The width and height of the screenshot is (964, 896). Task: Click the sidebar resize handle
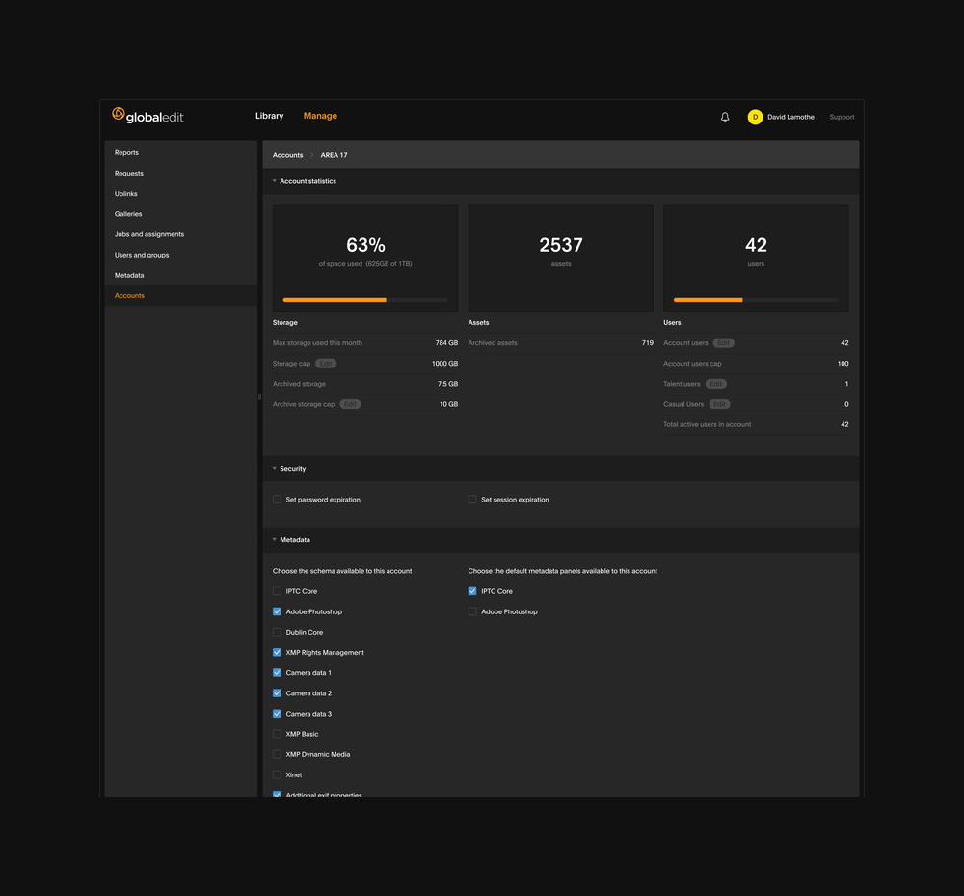pos(259,396)
